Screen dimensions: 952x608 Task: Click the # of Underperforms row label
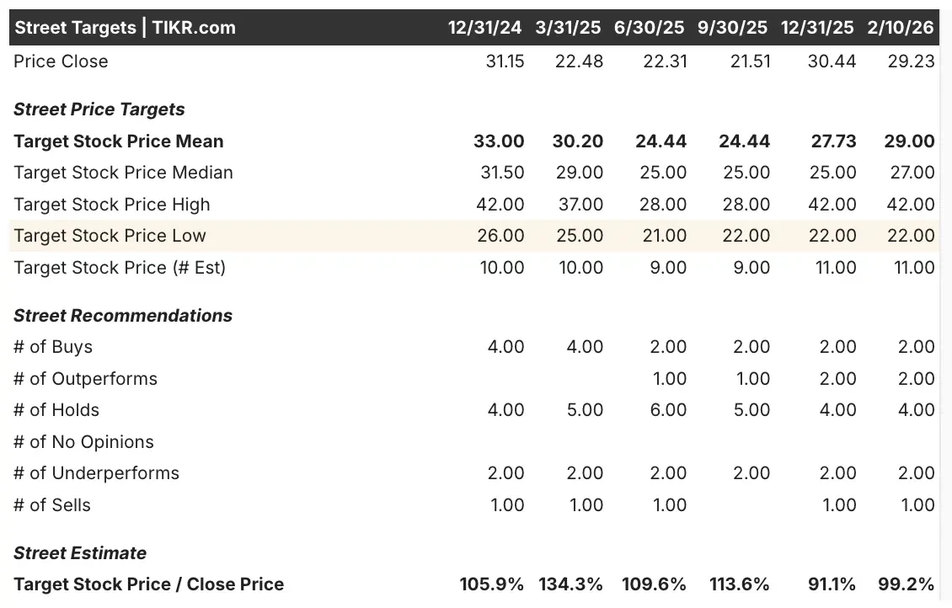96,473
